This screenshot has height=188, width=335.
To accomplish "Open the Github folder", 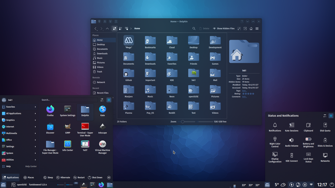I will (x=128, y=75).
